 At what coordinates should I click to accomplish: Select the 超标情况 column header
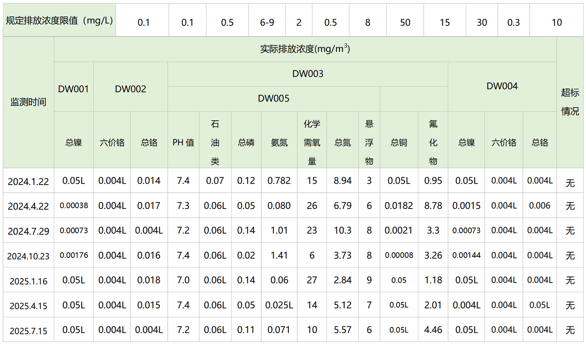[x=570, y=102]
